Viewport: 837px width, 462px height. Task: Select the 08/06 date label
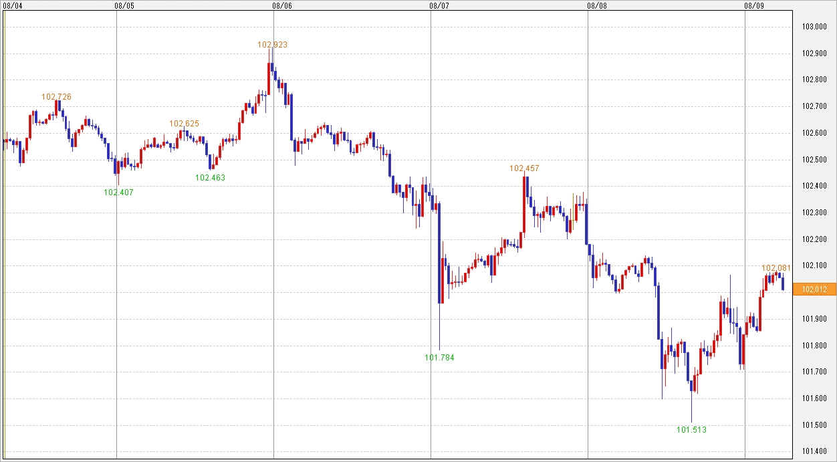[x=282, y=5]
